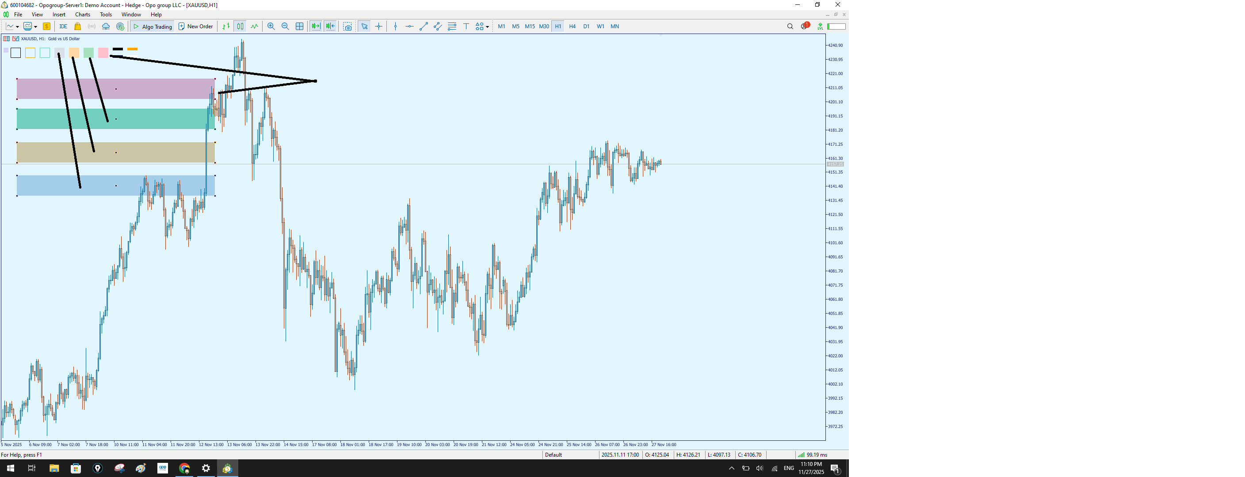Screen dimensions: 1245x477
Task: Take a chart screenshot with camera icon
Action: pyautogui.click(x=348, y=26)
